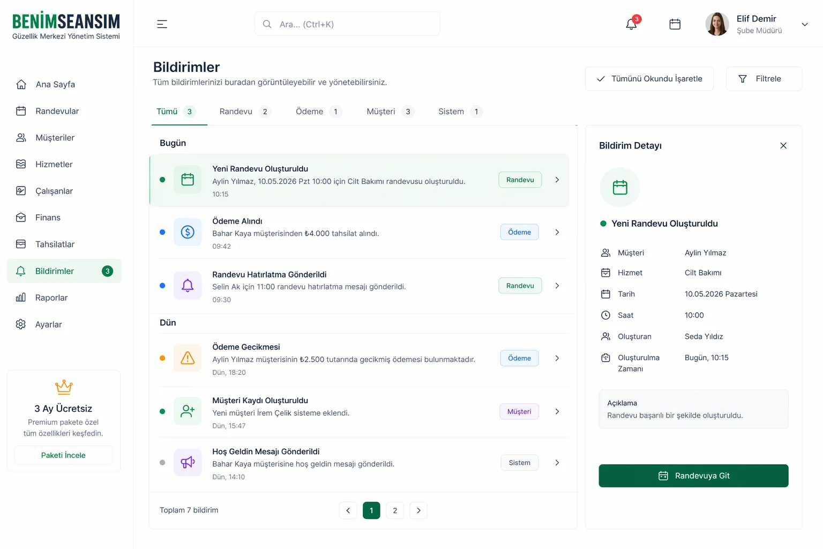Click Randevu tag on Yeni Randevu row
The width and height of the screenshot is (823, 549).
tap(520, 180)
